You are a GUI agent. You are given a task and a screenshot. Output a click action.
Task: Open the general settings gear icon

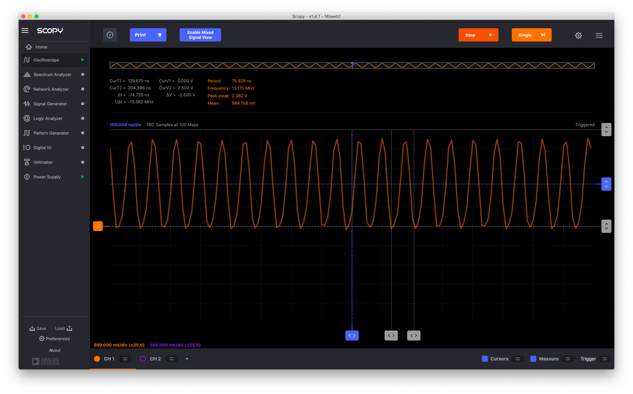(x=579, y=35)
